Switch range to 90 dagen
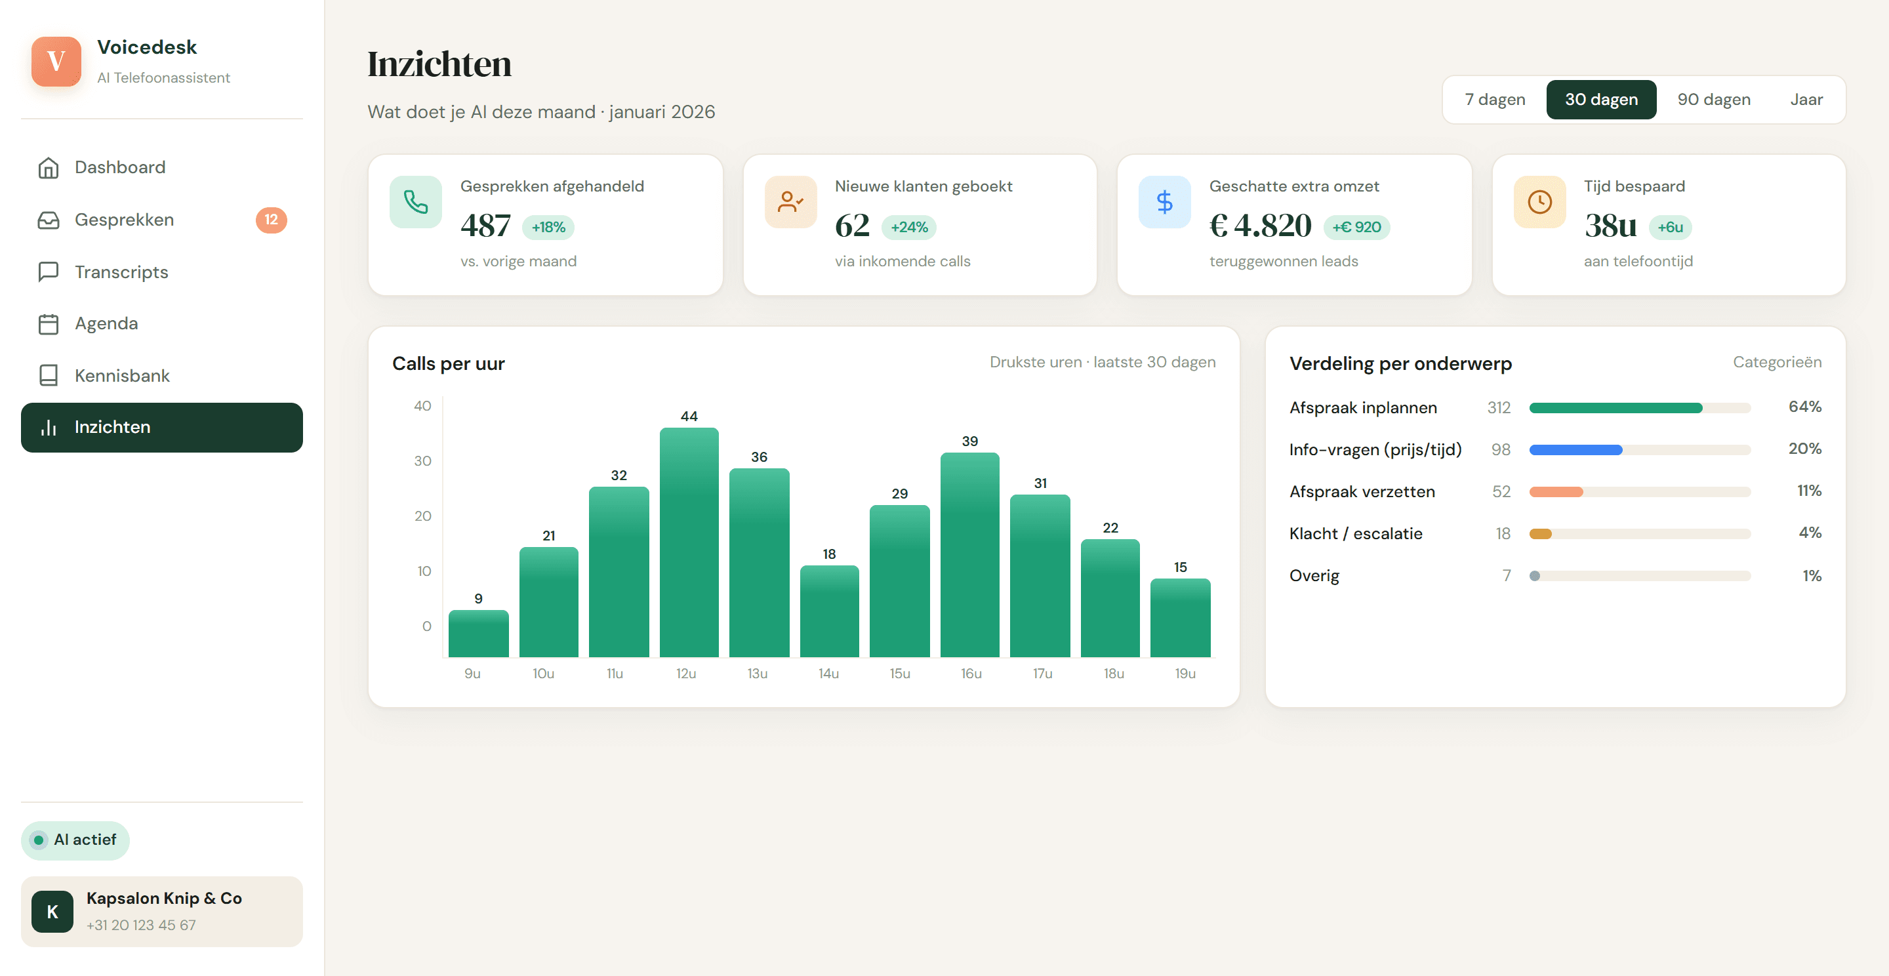Viewport: 1889px width, 976px height. pos(1713,100)
